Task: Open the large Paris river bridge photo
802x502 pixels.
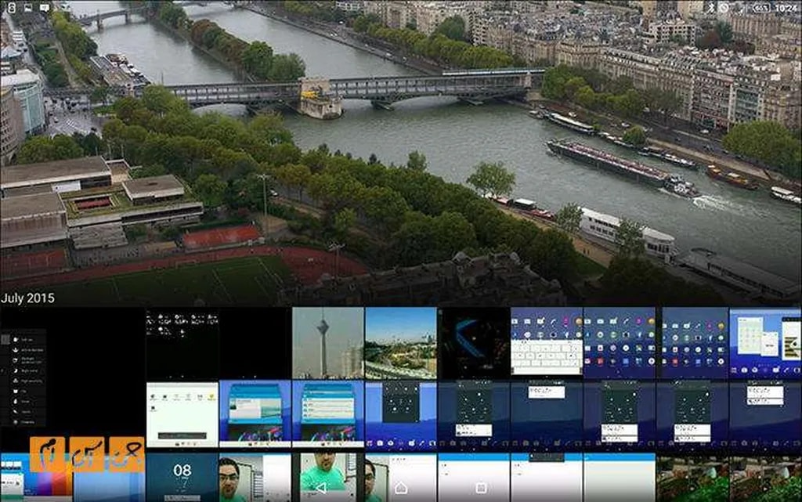Action: [x=401, y=149]
